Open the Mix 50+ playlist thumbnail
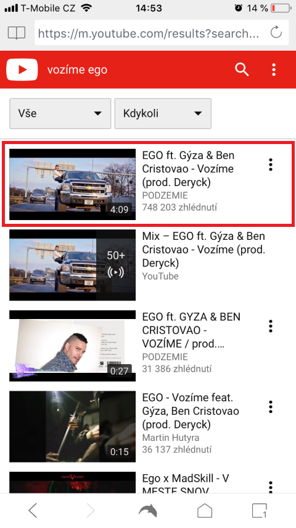The height and width of the screenshot is (528, 296). pyautogui.click(x=73, y=265)
